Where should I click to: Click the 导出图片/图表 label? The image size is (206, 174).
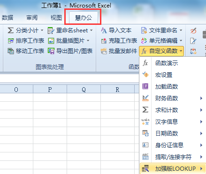click(x=74, y=51)
